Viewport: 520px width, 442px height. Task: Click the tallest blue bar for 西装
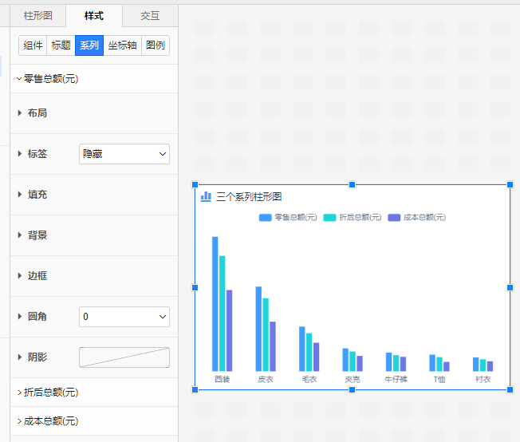tap(215, 303)
